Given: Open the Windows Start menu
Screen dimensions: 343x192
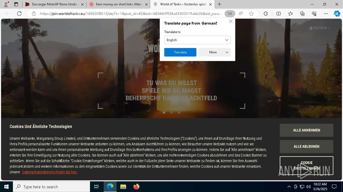Looking at the screenshot, I should point(6,187).
